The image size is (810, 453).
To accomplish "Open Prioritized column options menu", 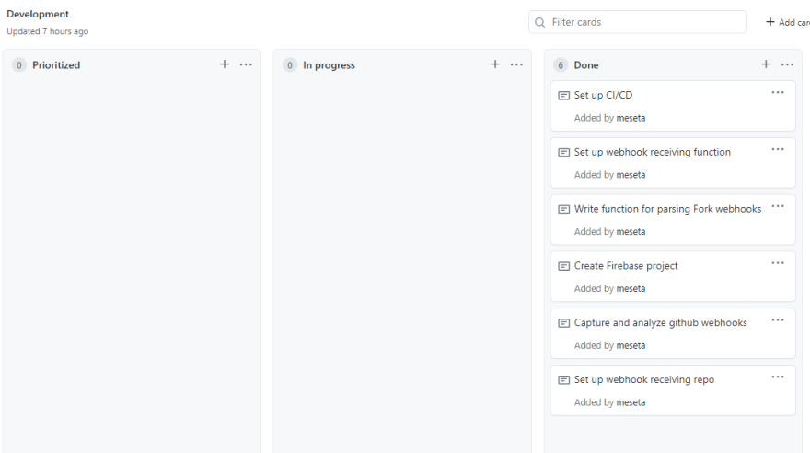I will point(246,64).
